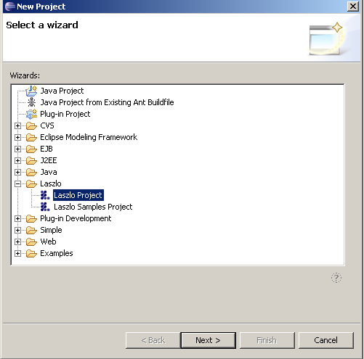364x359 pixels.
Task: Expand the CVS tree node
Action: pos(17,125)
